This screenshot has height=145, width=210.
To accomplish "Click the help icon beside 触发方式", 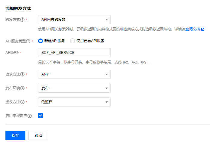I will click(x=22, y=20).
